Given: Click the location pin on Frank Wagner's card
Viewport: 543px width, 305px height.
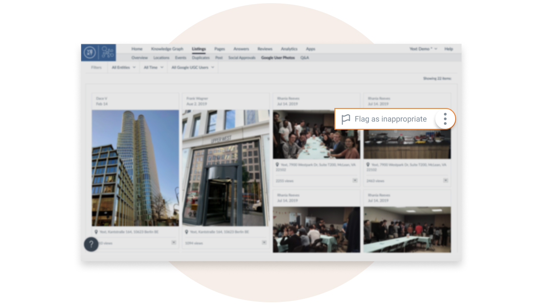Looking at the screenshot, I should pos(186,232).
